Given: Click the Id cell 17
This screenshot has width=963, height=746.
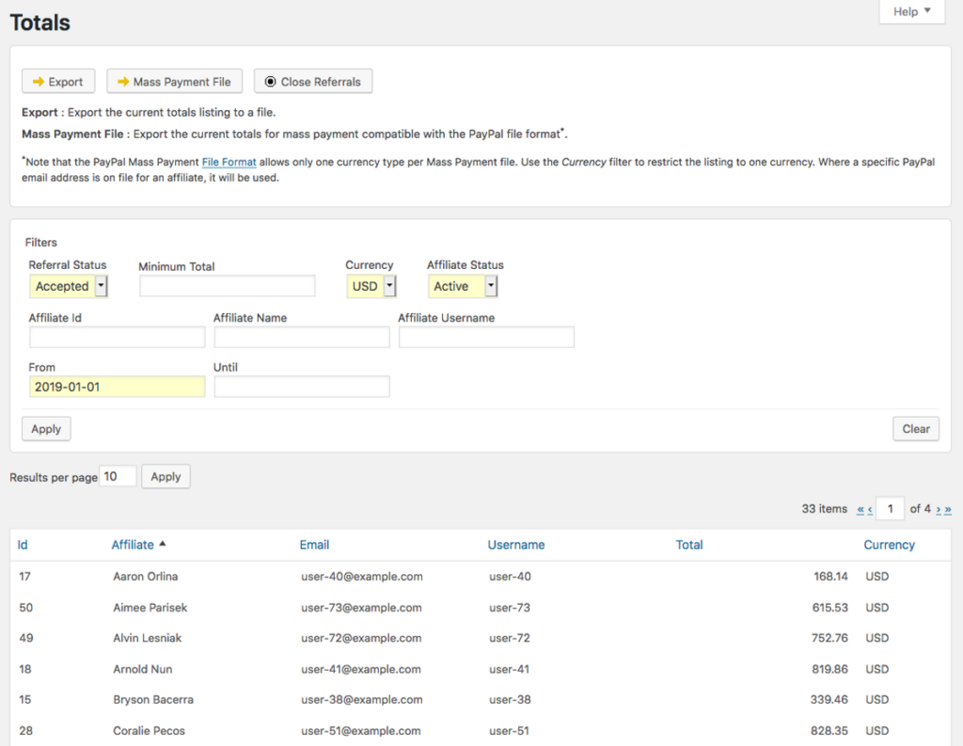Looking at the screenshot, I should [x=24, y=577].
